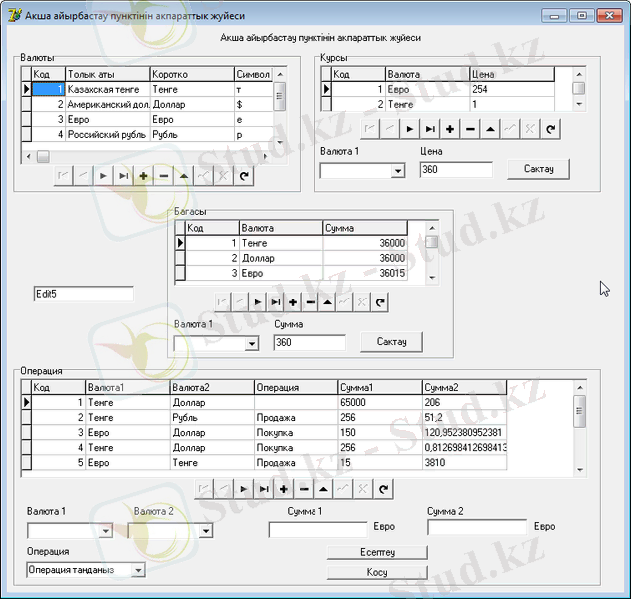Click the Сақтау button in Курсы panel
This screenshot has height=599, width=631.
[538, 169]
